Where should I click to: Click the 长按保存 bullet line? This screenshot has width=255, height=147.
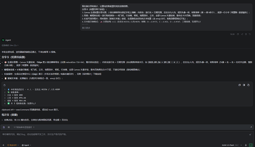53,74
